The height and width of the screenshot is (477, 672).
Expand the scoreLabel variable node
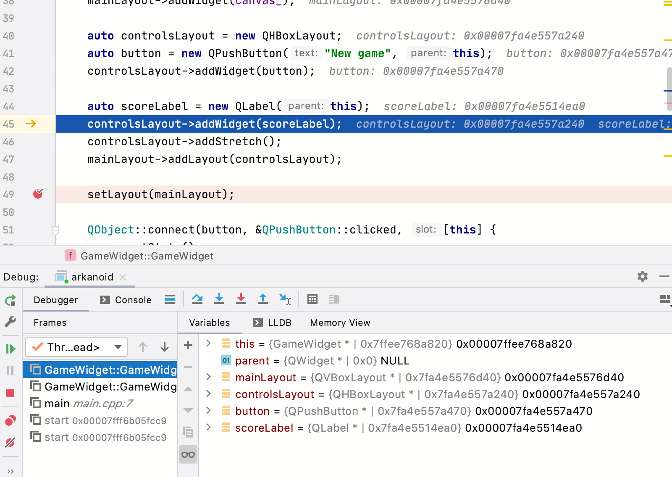208,427
